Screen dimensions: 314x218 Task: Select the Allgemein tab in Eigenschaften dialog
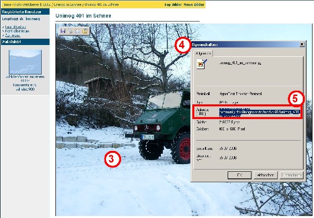203,53
